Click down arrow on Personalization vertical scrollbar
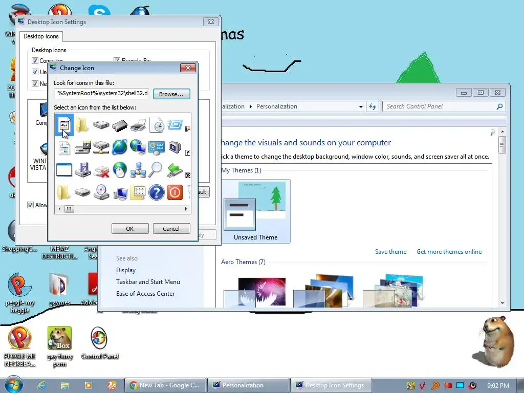Image resolution: width=524 pixels, height=393 pixels. coord(503,303)
